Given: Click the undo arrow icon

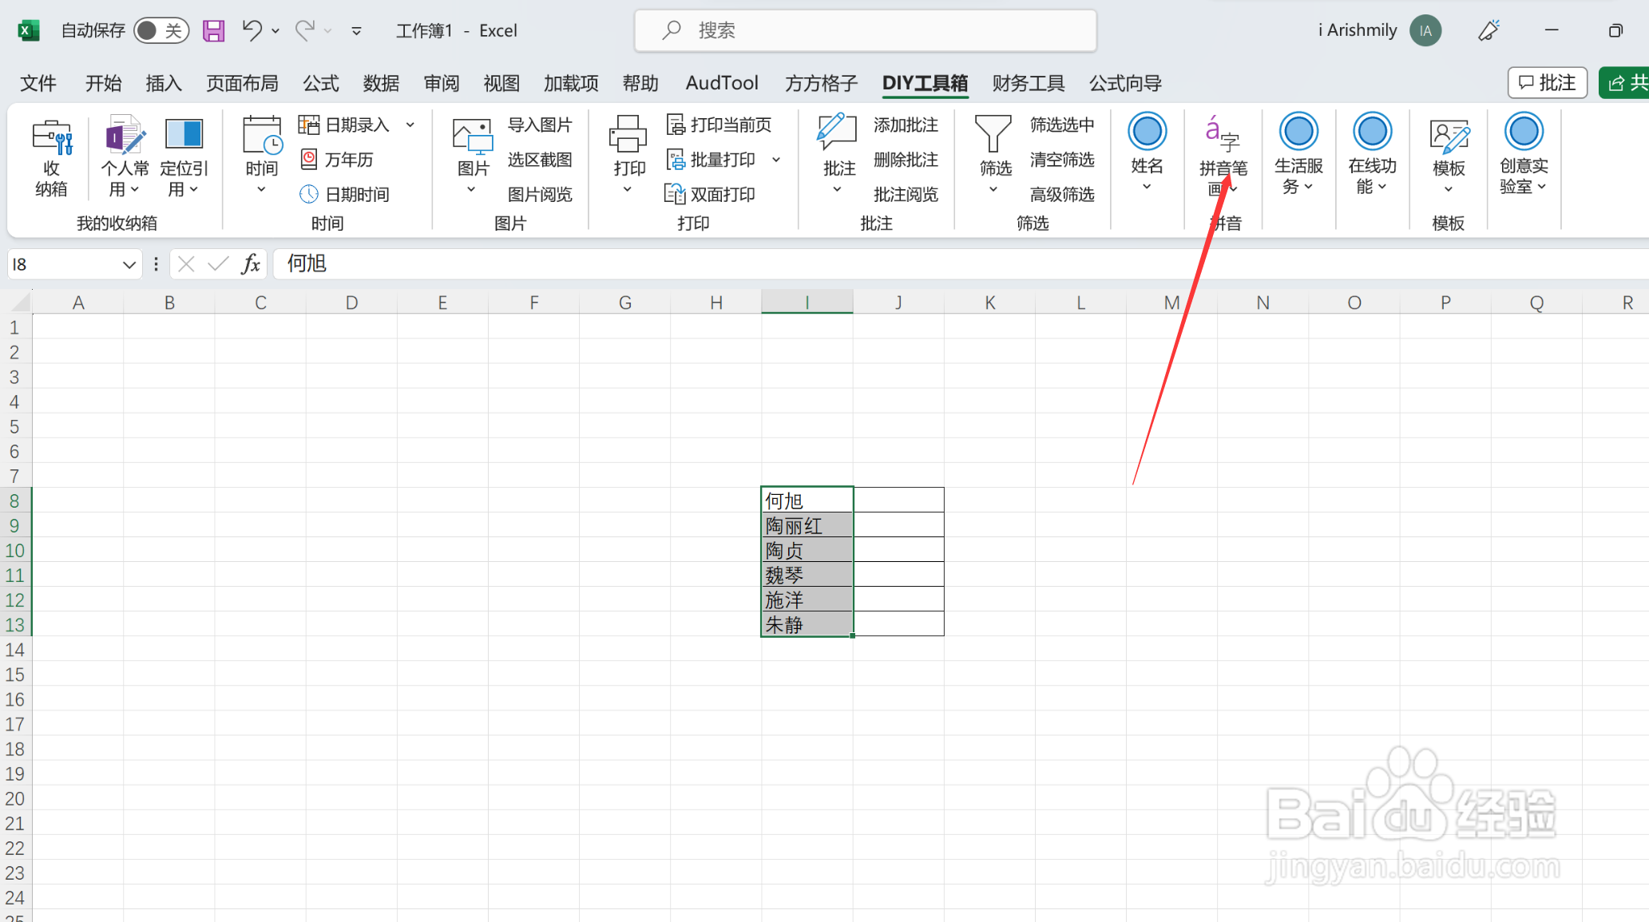Looking at the screenshot, I should tap(252, 31).
